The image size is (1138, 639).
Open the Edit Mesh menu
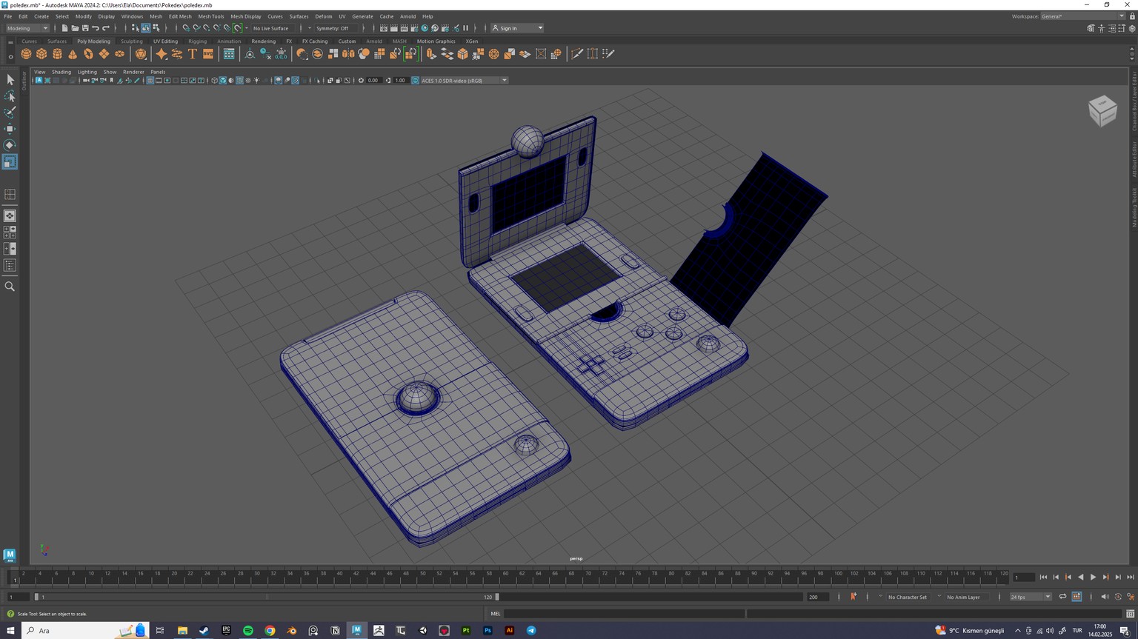pos(180,16)
